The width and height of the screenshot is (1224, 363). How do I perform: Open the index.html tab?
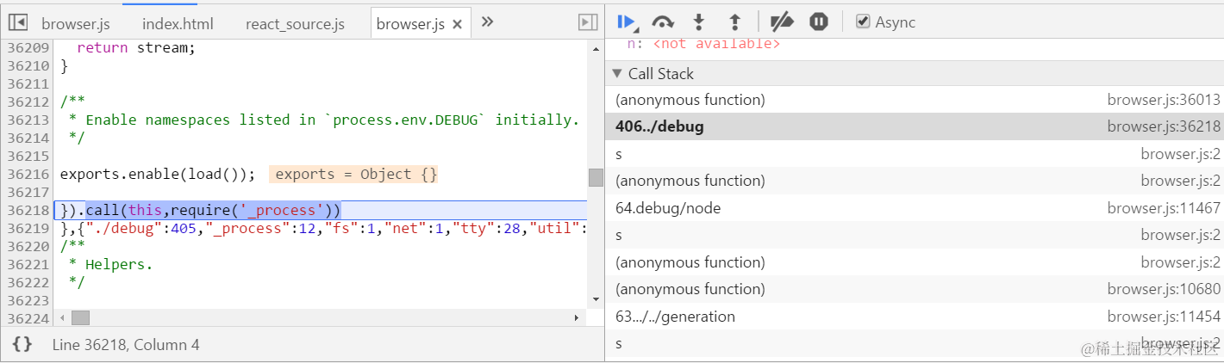tap(178, 24)
